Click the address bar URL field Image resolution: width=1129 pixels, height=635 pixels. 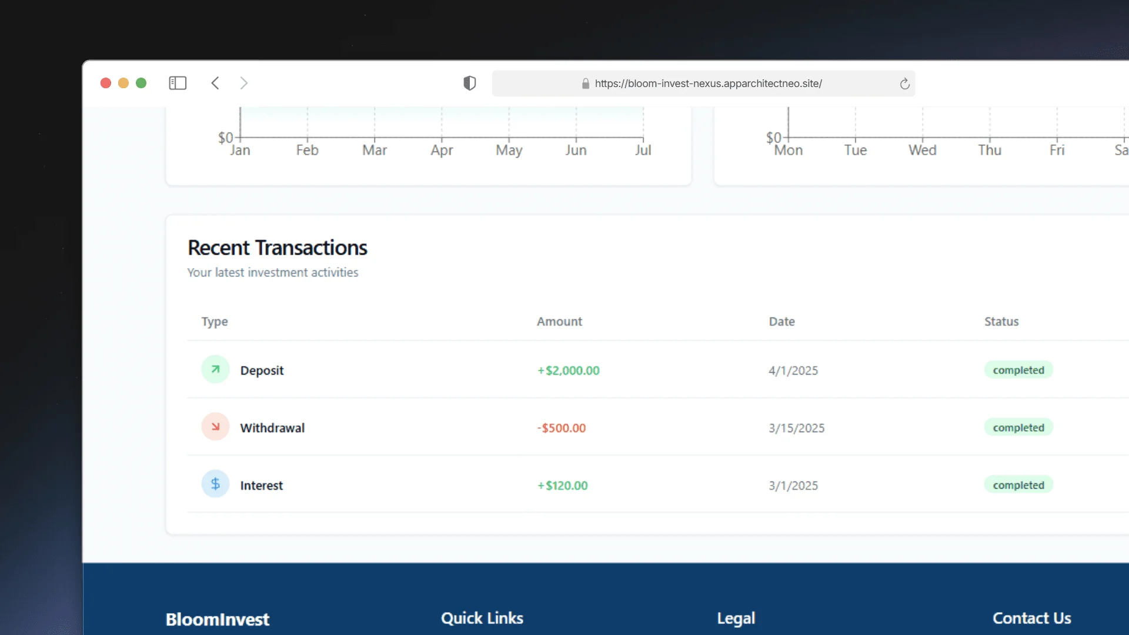click(x=708, y=83)
